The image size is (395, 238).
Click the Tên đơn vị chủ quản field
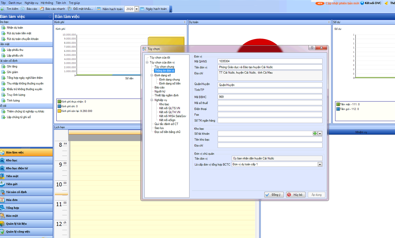[277, 158]
